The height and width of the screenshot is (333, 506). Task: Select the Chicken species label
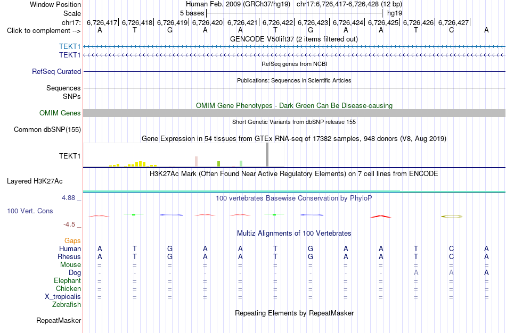(68, 288)
